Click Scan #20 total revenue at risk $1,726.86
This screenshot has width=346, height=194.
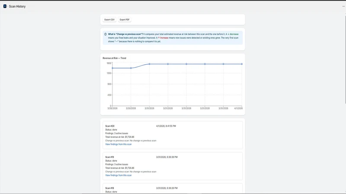(120, 137)
